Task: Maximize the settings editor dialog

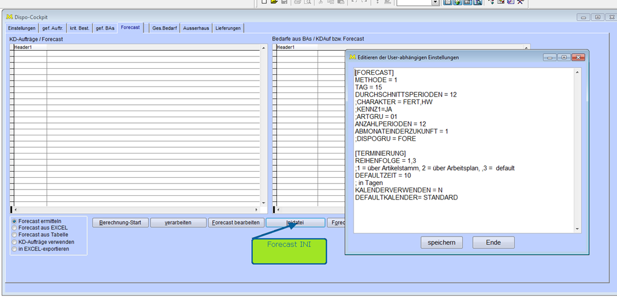Action: [563, 57]
